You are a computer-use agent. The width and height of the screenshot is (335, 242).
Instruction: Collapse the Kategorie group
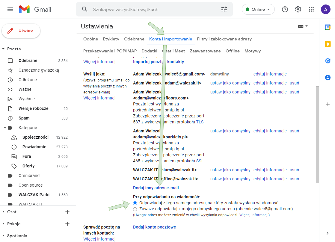[5, 128]
